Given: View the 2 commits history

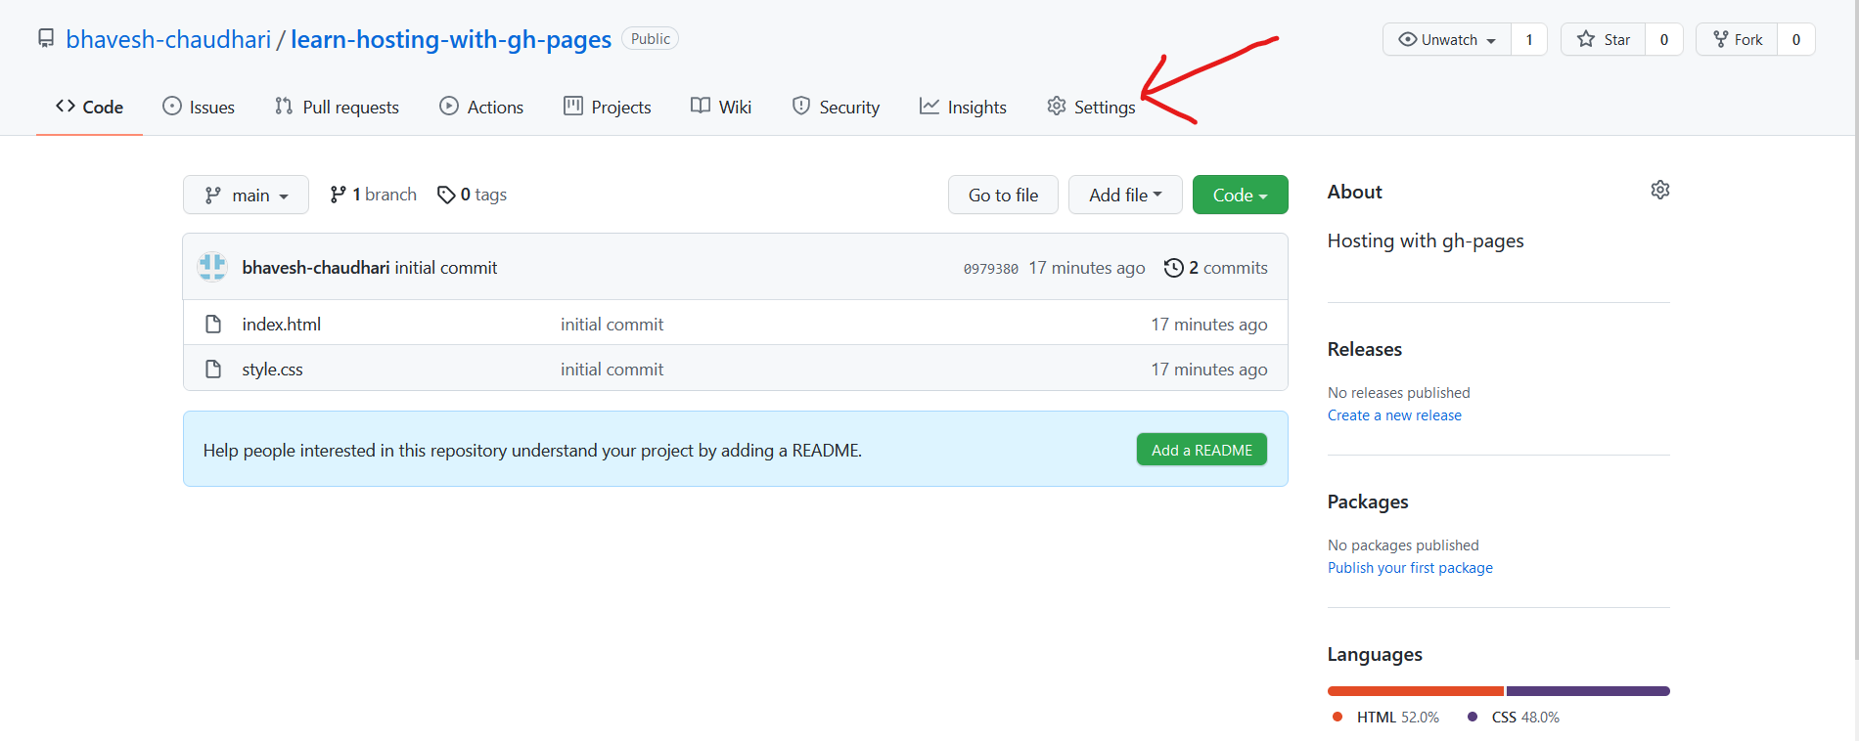Looking at the screenshot, I should pyautogui.click(x=1215, y=268).
